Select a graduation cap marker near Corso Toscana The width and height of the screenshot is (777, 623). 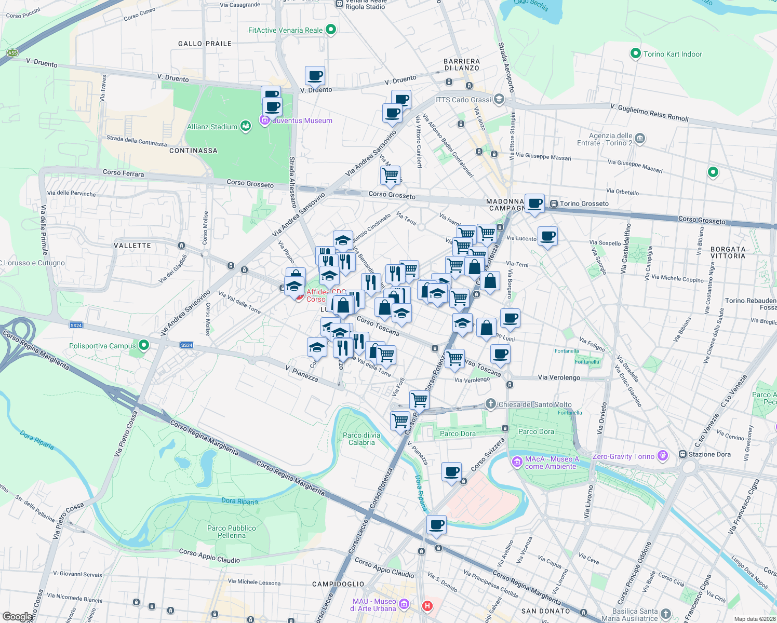click(400, 314)
